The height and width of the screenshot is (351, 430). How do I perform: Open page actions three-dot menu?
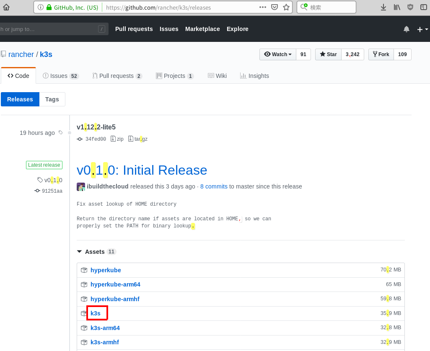(263, 7)
